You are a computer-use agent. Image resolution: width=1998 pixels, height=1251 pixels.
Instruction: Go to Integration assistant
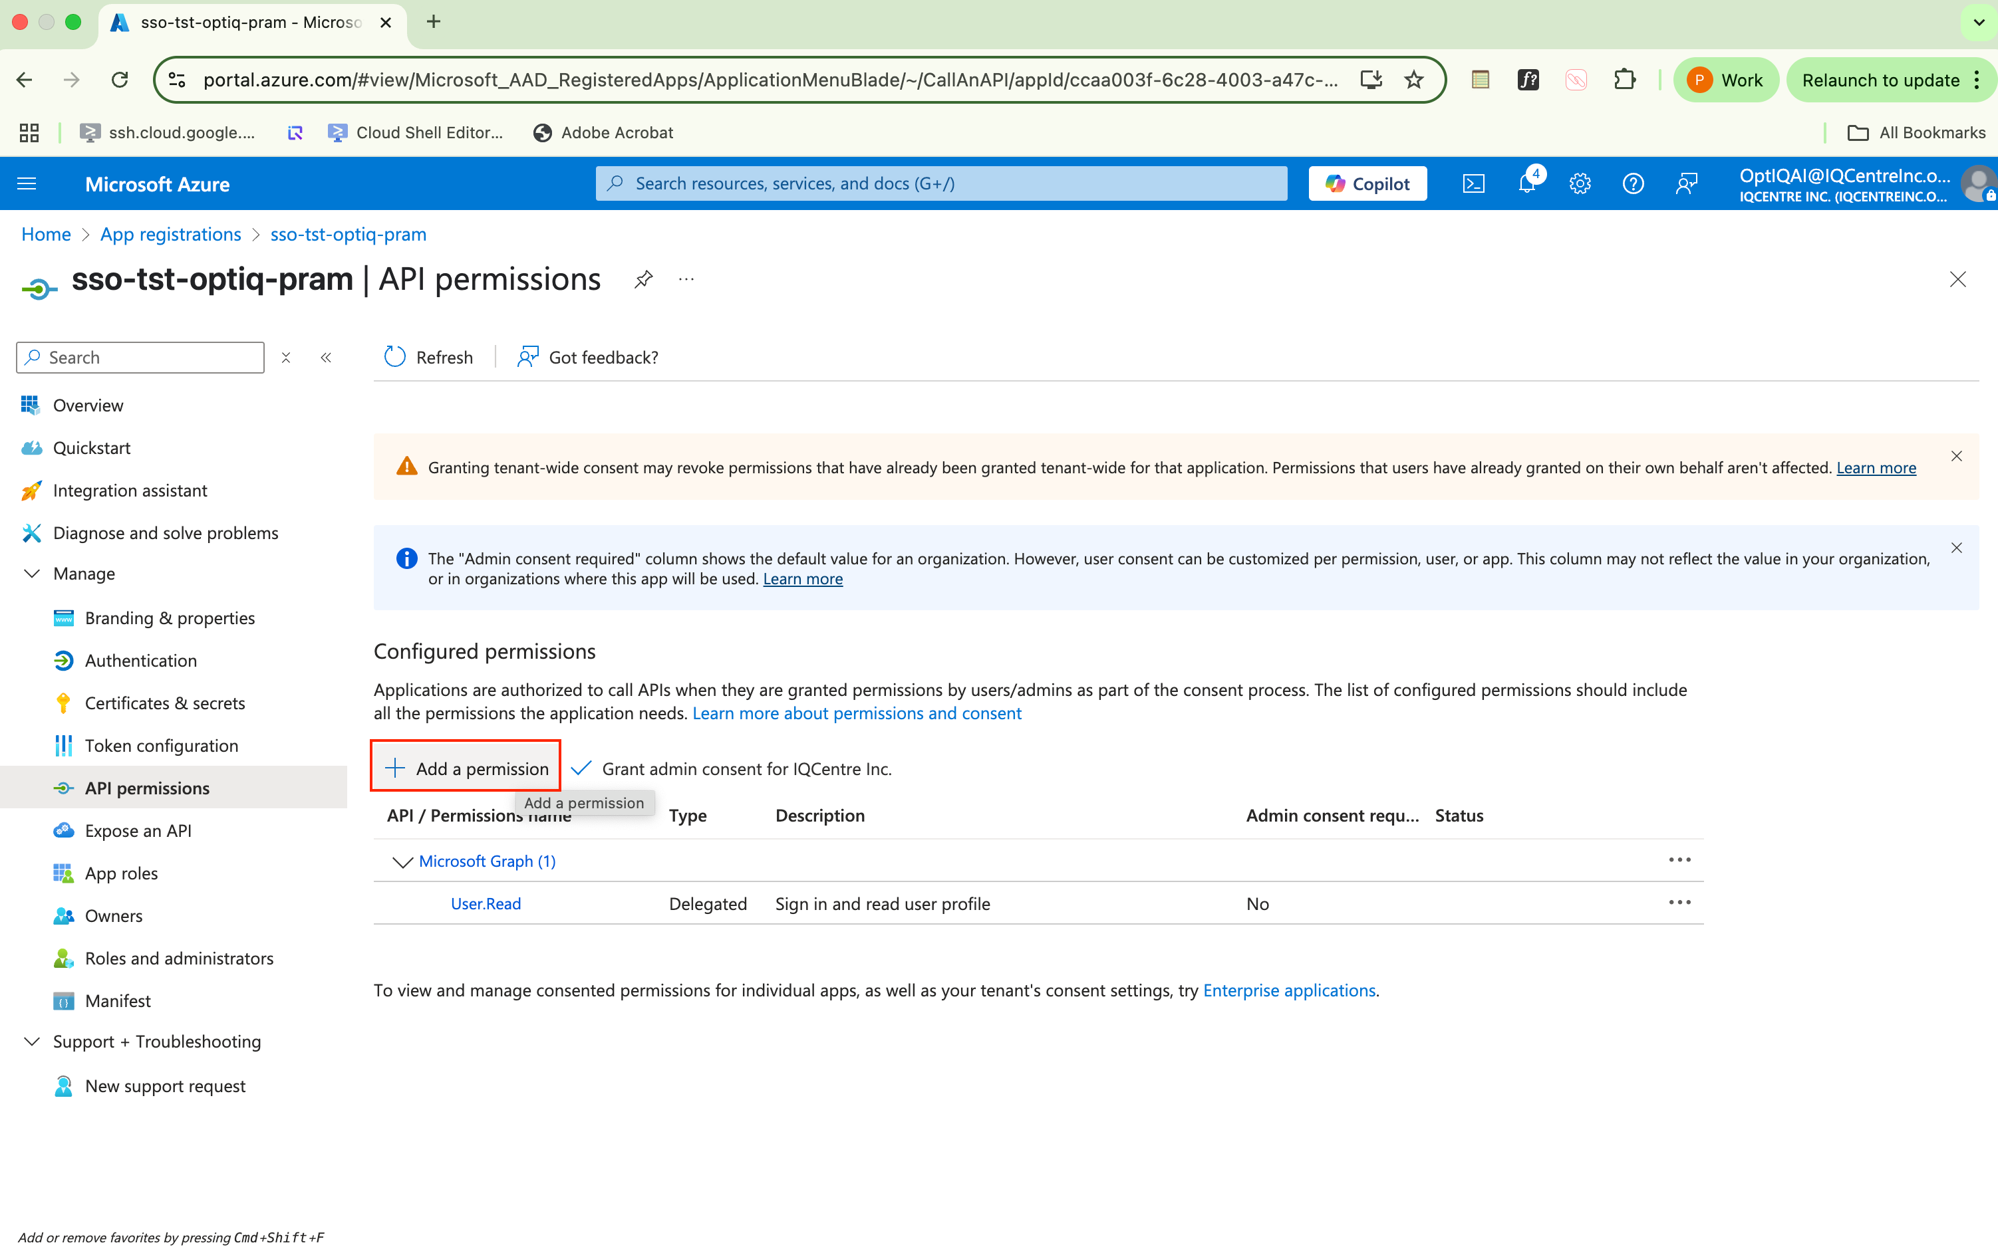(x=130, y=491)
